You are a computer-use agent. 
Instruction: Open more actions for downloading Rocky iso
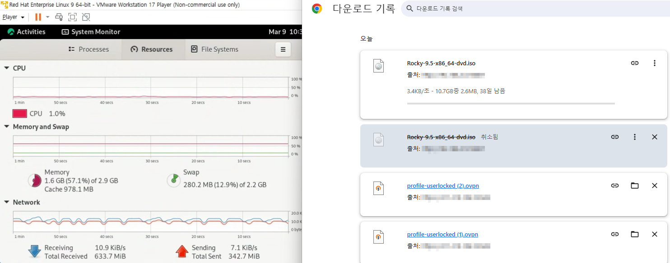(655, 63)
